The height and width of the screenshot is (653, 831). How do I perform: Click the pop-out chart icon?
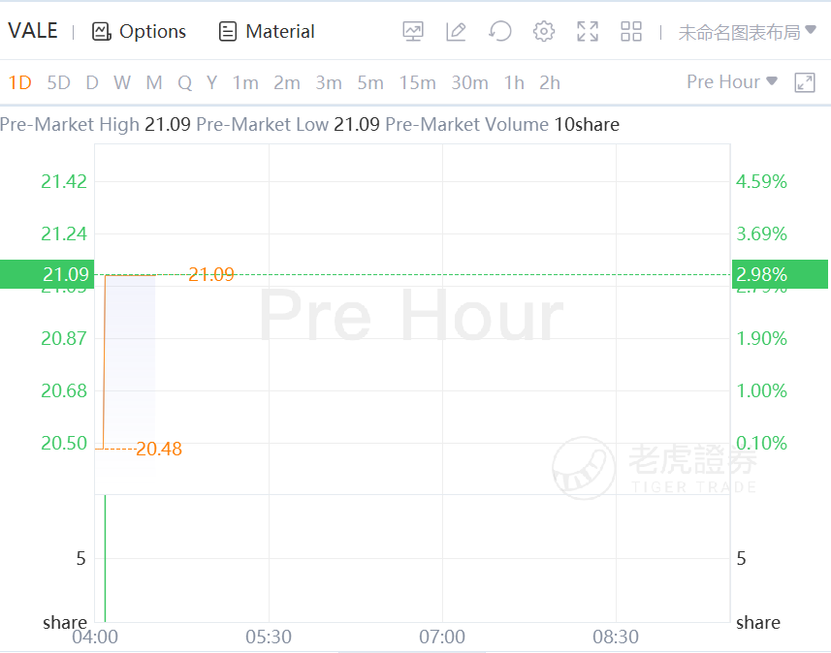coord(805,82)
